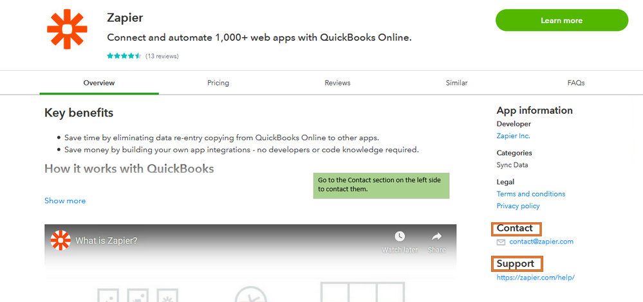
Task: Open the 'What is Zapier?' video title
Action: [x=106, y=240]
